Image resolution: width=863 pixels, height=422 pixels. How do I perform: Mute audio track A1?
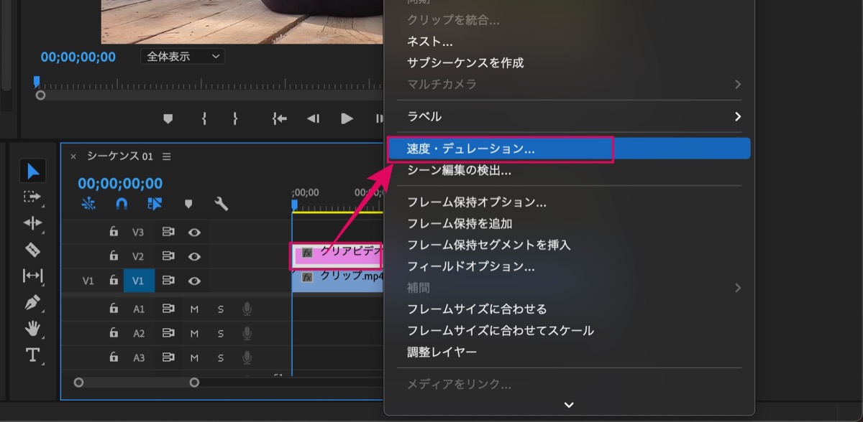(194, 309)
